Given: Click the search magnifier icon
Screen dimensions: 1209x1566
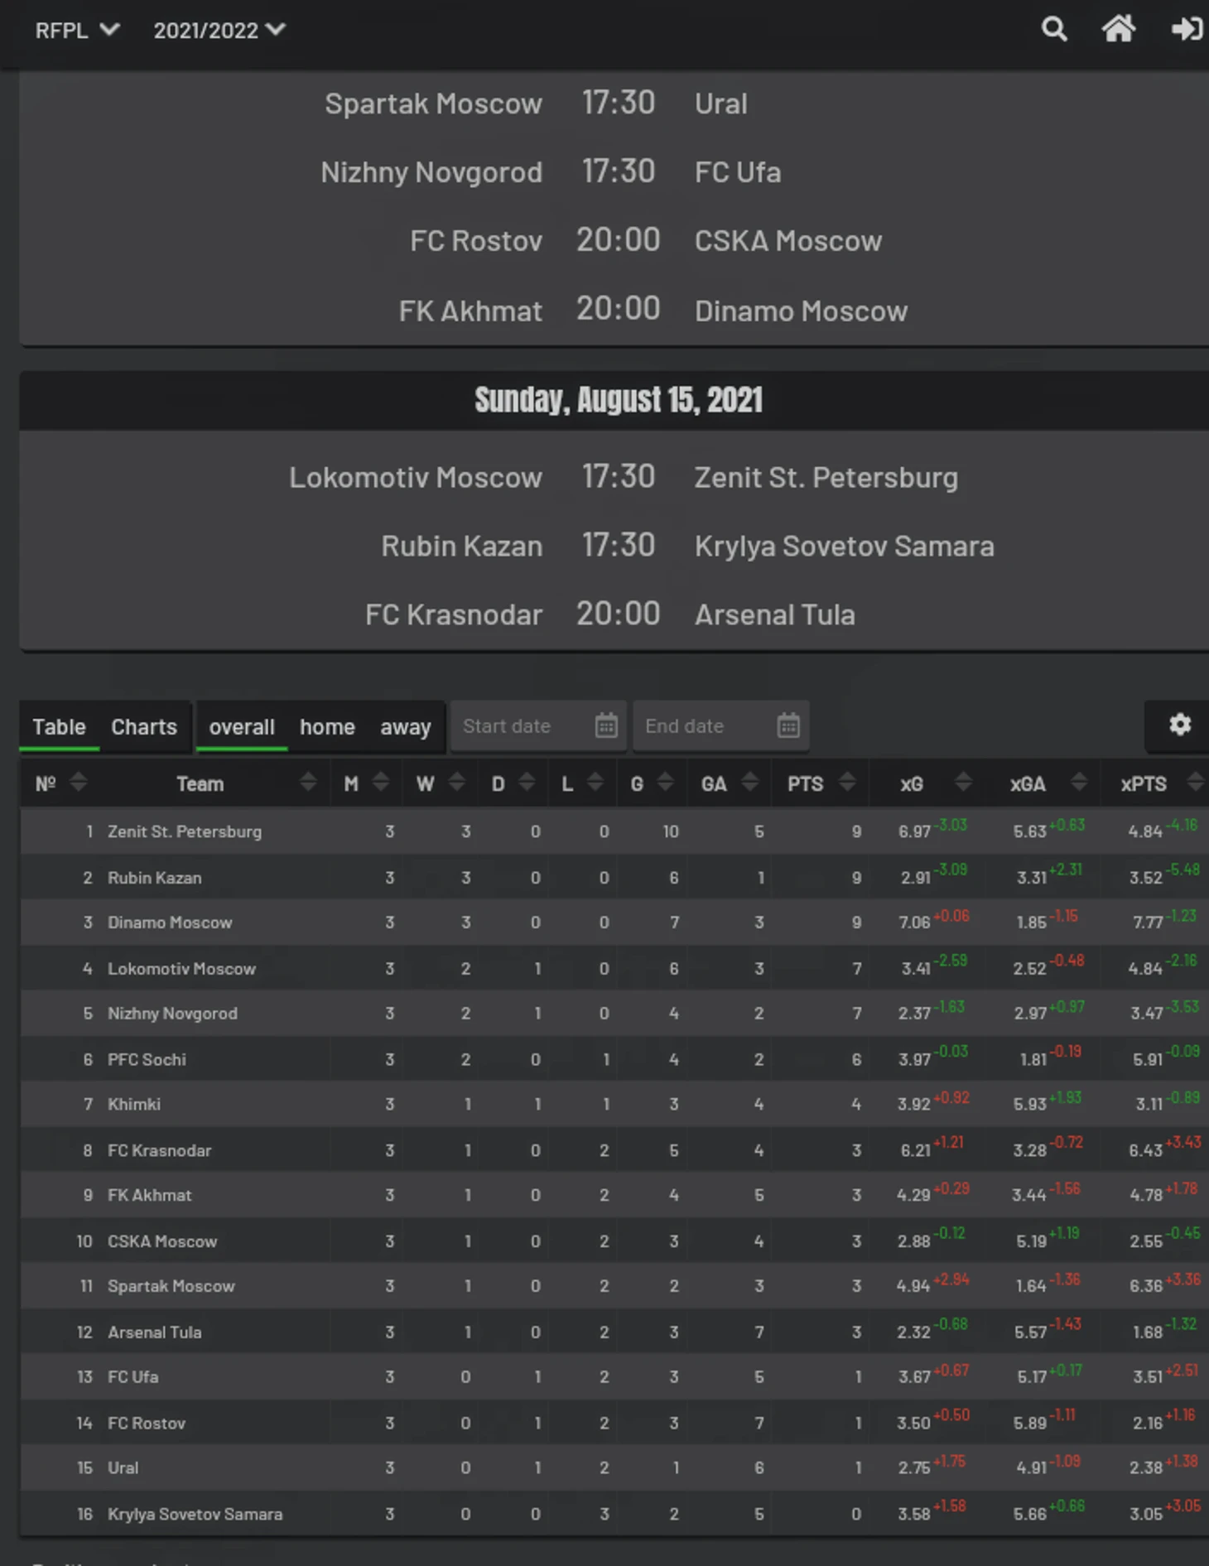Looking at the screenshot, I should tap(1053, 30).
